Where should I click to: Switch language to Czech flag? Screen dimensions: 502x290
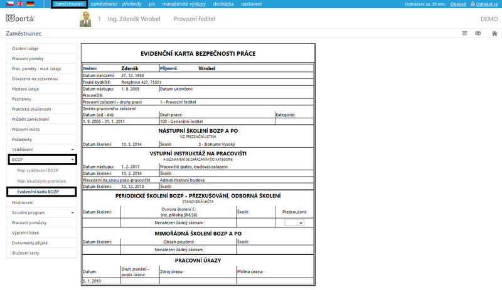pos(9,4)
